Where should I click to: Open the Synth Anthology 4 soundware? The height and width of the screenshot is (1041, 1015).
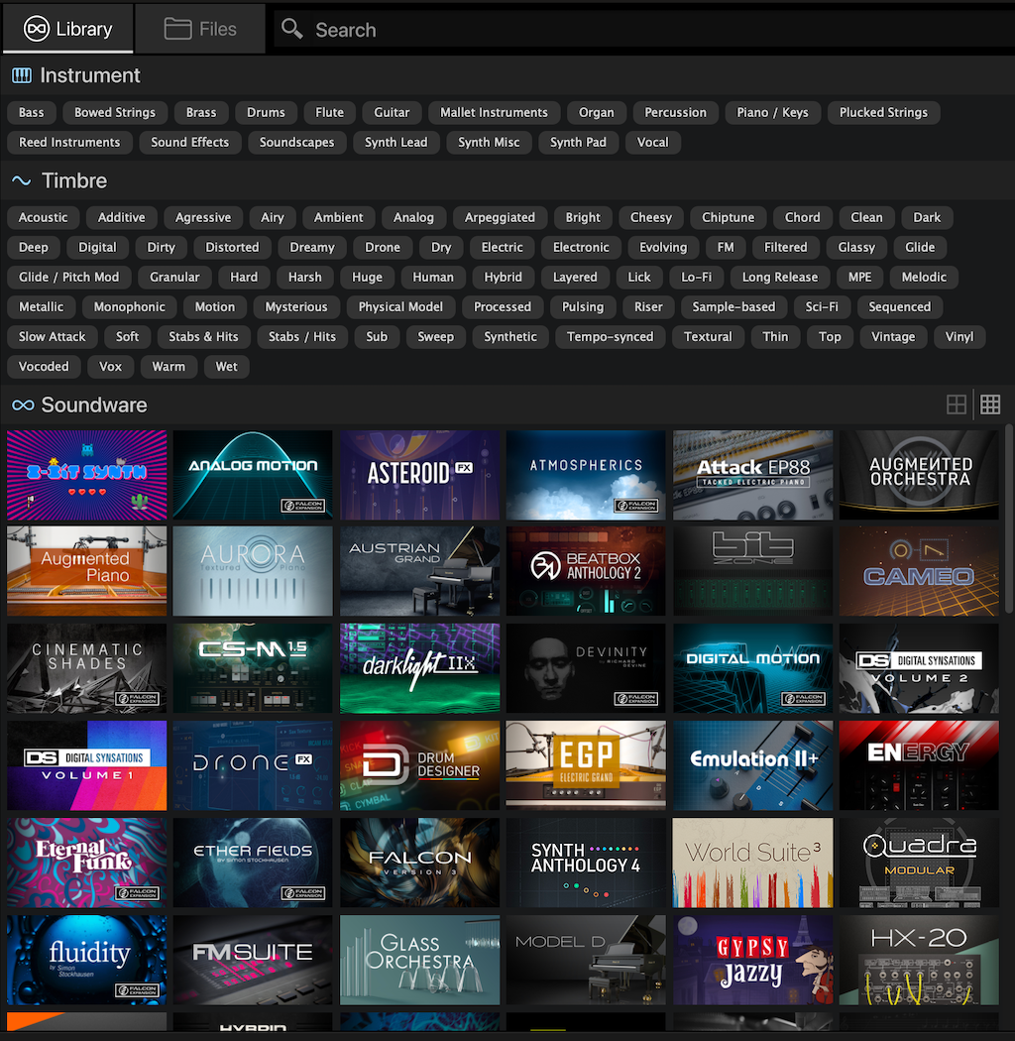pyautogui.click(x=586, y=863)
